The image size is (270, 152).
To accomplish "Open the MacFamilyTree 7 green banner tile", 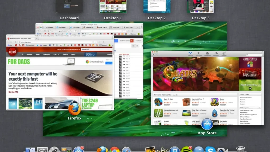I will 250,85.
